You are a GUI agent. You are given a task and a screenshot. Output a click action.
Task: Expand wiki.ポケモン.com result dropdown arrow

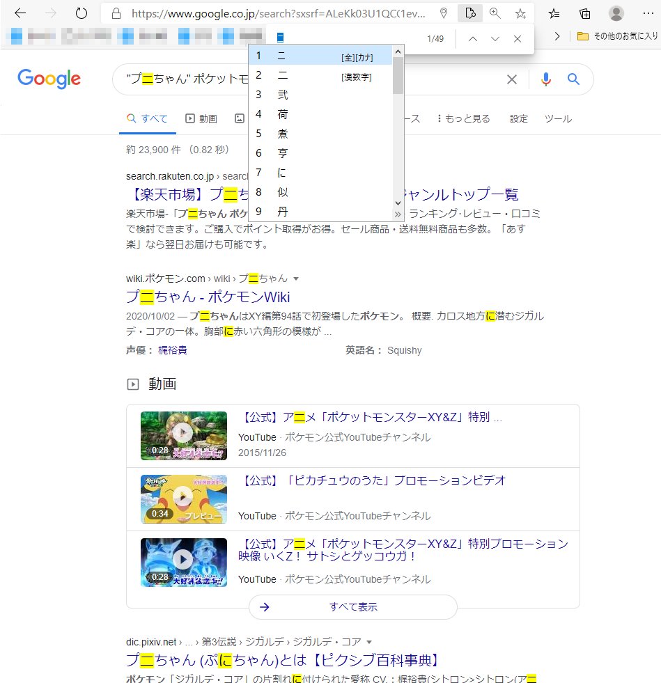(296, 278)
